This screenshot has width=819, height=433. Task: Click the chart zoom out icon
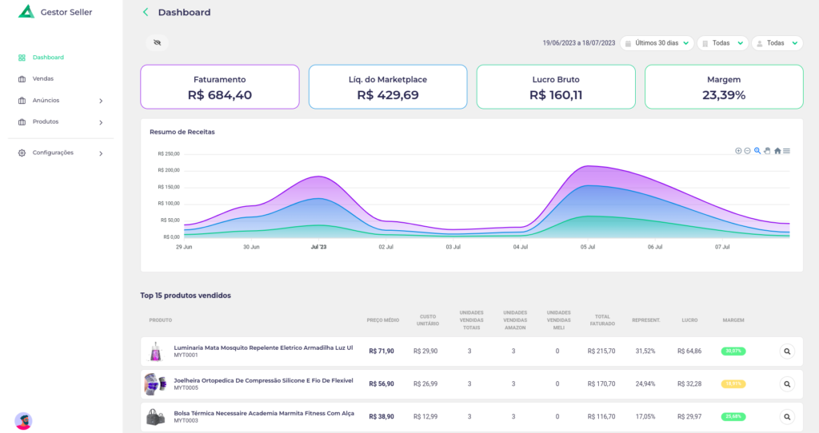coord(747,151)
